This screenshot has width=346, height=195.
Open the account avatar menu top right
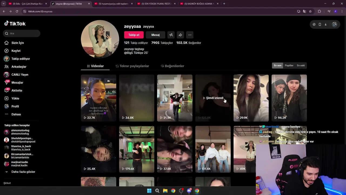[334, 24]
